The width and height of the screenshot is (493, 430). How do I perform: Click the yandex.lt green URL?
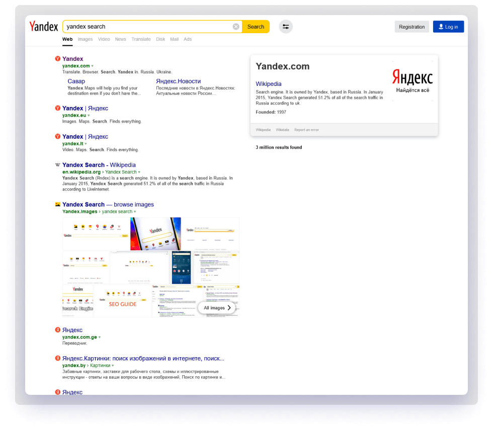72,144
